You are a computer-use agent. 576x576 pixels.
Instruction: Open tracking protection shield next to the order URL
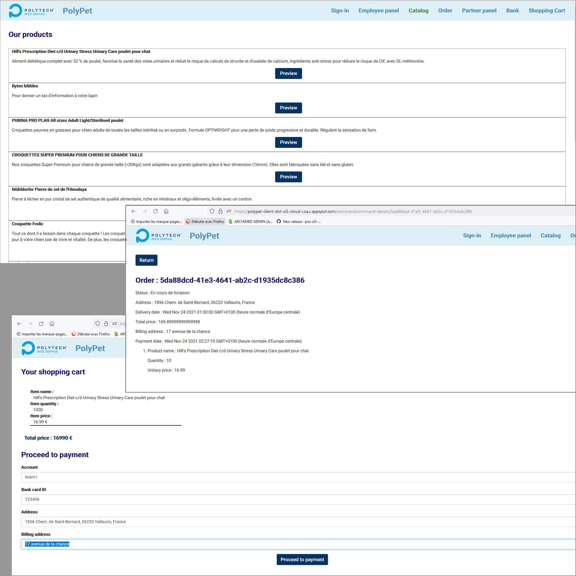pos(212,211)
